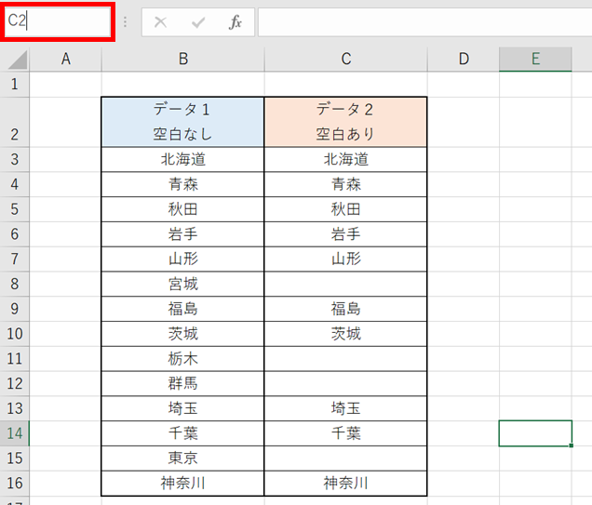Image resolution: width=592 pixels, height=505 pixels.
Task: Select the 東京 cell in column B
Action: [183, 458]
